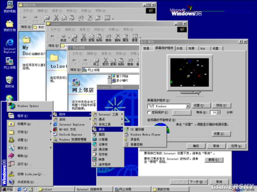
Task: Click Copy (复制) in tolset window toolbar
Action: pyautogui.click(x=92, y=38)
